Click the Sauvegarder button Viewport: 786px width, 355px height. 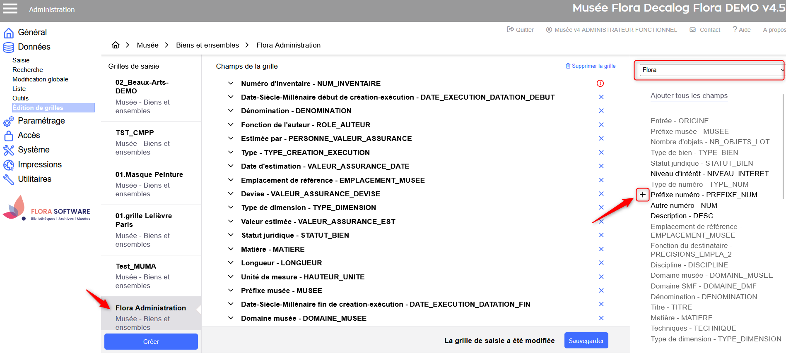click(586, 341)
